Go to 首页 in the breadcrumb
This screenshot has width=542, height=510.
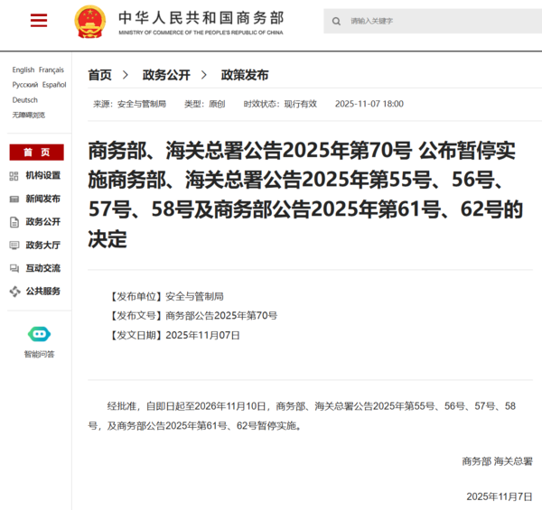click(99, 75)
